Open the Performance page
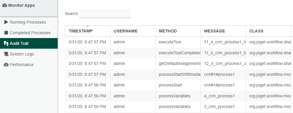 (x=29, y=65)
